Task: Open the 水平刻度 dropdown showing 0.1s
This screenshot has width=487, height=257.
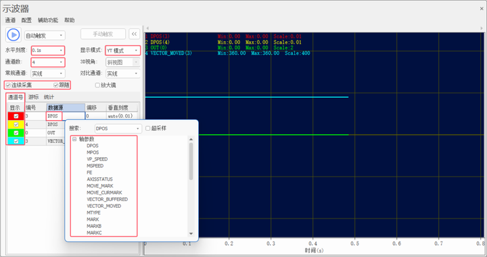Action: coord(48,51)
